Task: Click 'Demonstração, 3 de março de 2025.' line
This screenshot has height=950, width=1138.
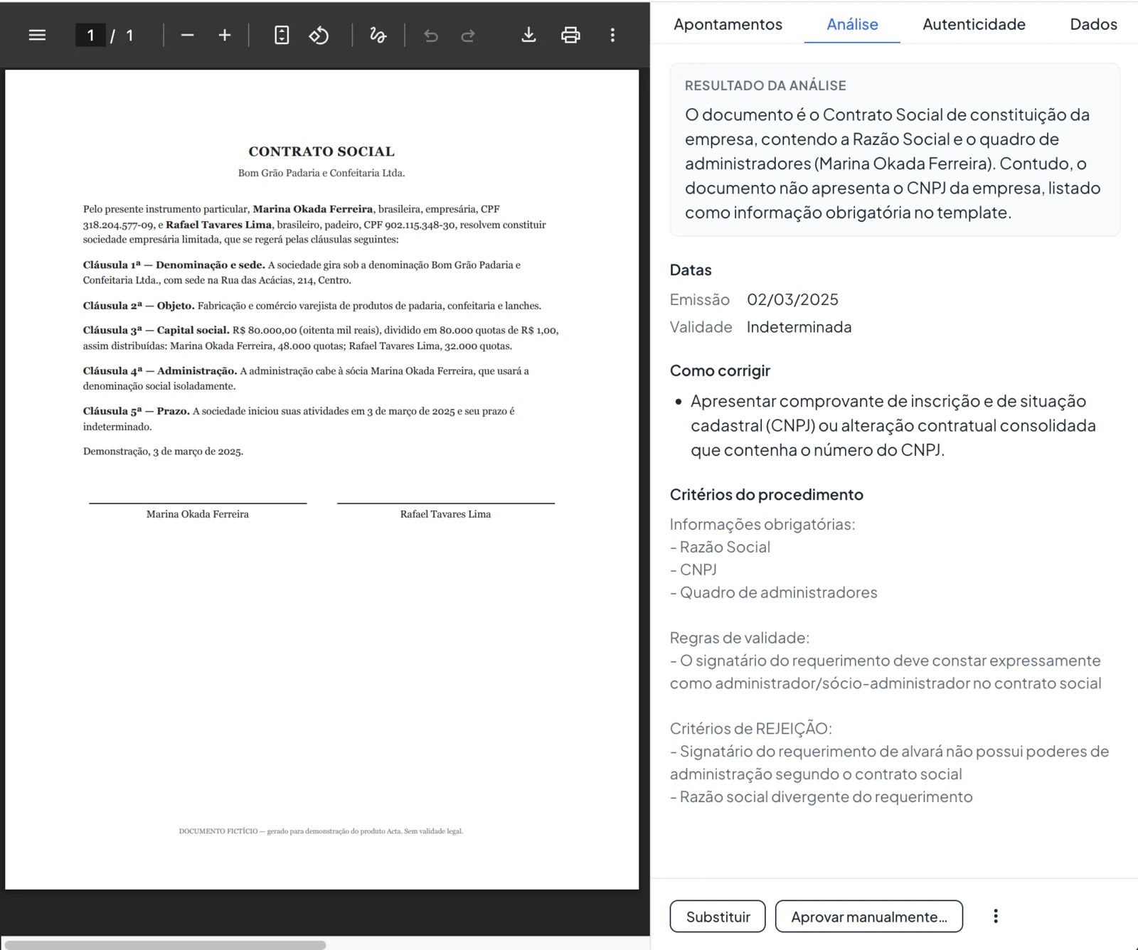Action: point(163,452)
